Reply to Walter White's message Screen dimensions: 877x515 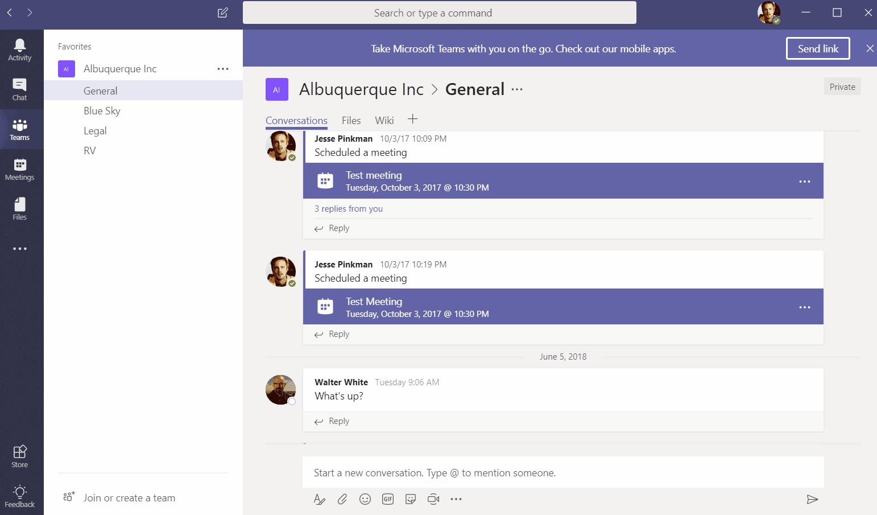332,421
